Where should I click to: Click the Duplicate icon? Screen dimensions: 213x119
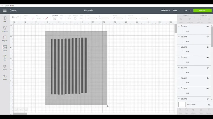click(x=200, y=19)
